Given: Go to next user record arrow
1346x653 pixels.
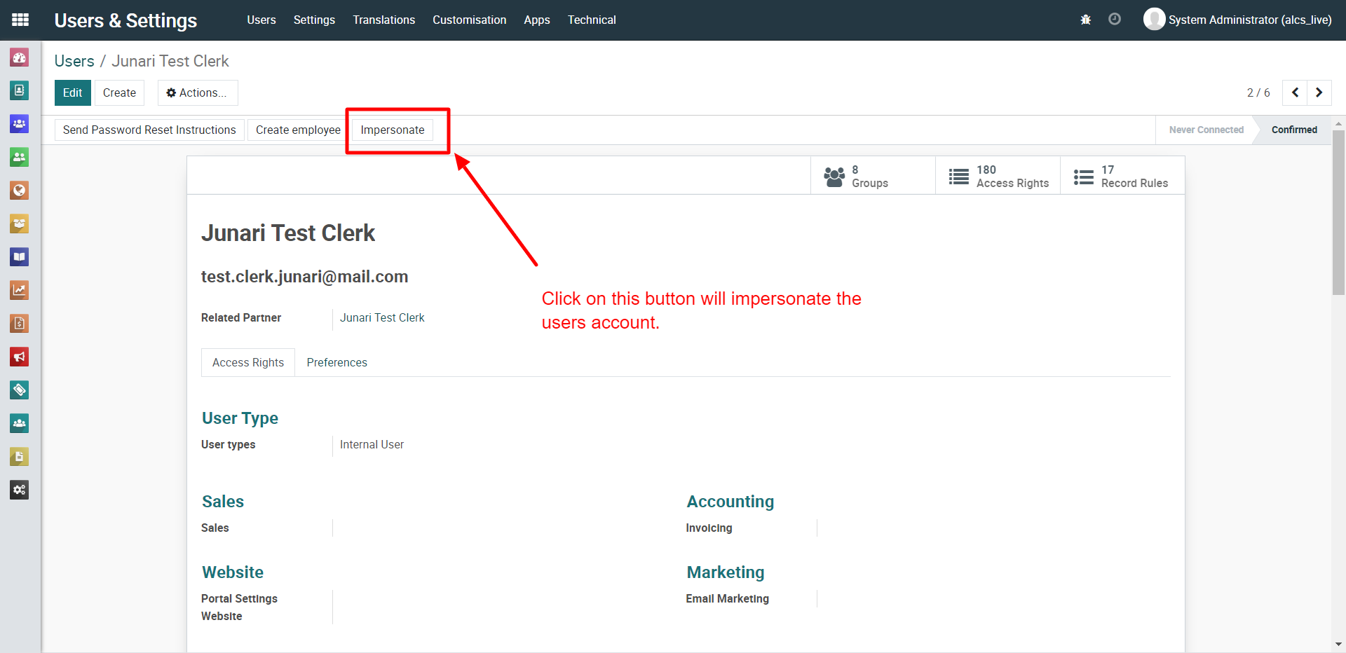Looking at the screenshot, I should 1319,92.
